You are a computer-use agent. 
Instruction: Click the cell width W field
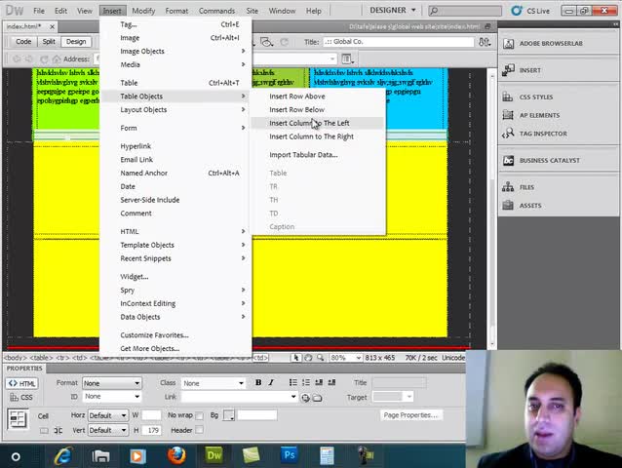pos(151,415)
